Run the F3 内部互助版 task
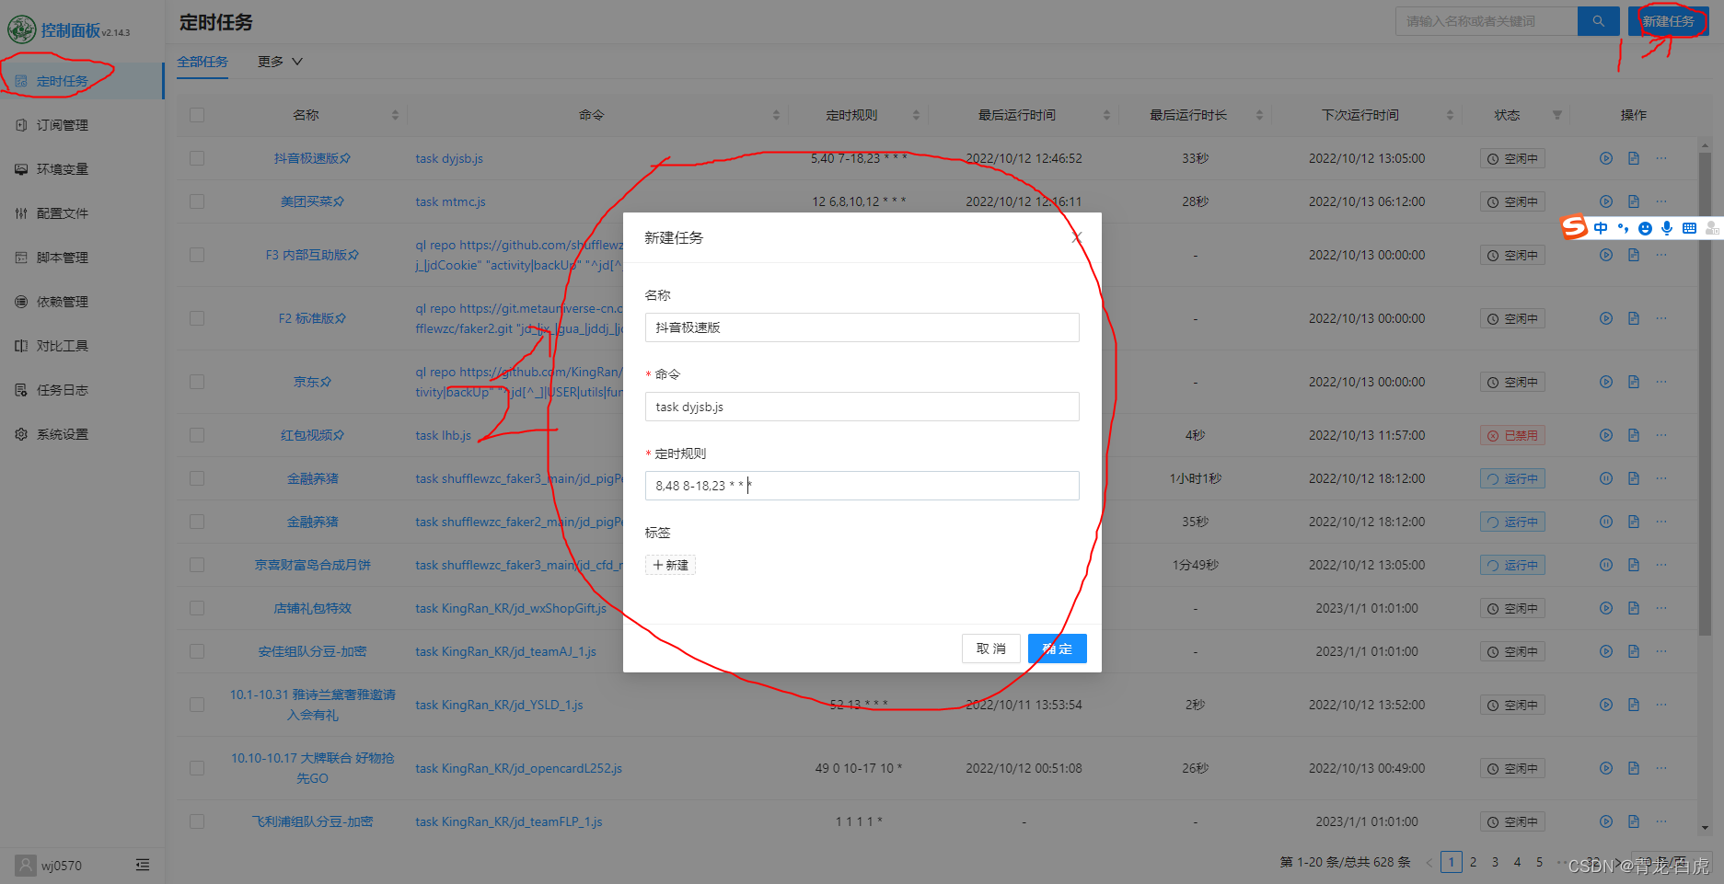The image size is (1724, 884). tap(1606, 255)
